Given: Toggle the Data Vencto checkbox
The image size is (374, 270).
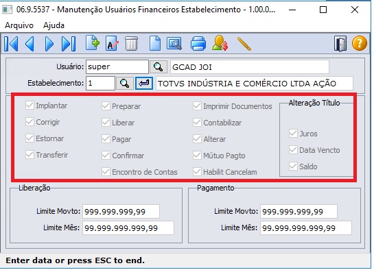Looking at the screenshot, I should pos(293,150).
